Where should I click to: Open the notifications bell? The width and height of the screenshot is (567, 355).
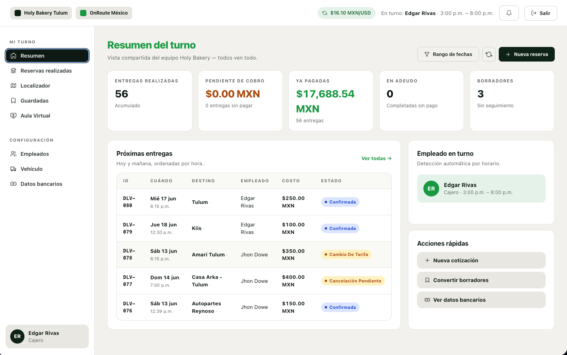pyautogui.click(x=509, y=13)
